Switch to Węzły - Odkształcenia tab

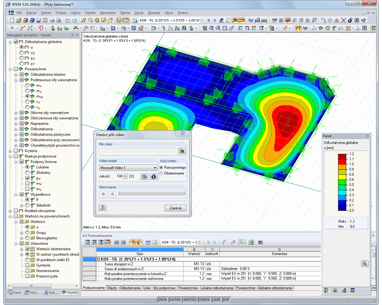(124, 288)
